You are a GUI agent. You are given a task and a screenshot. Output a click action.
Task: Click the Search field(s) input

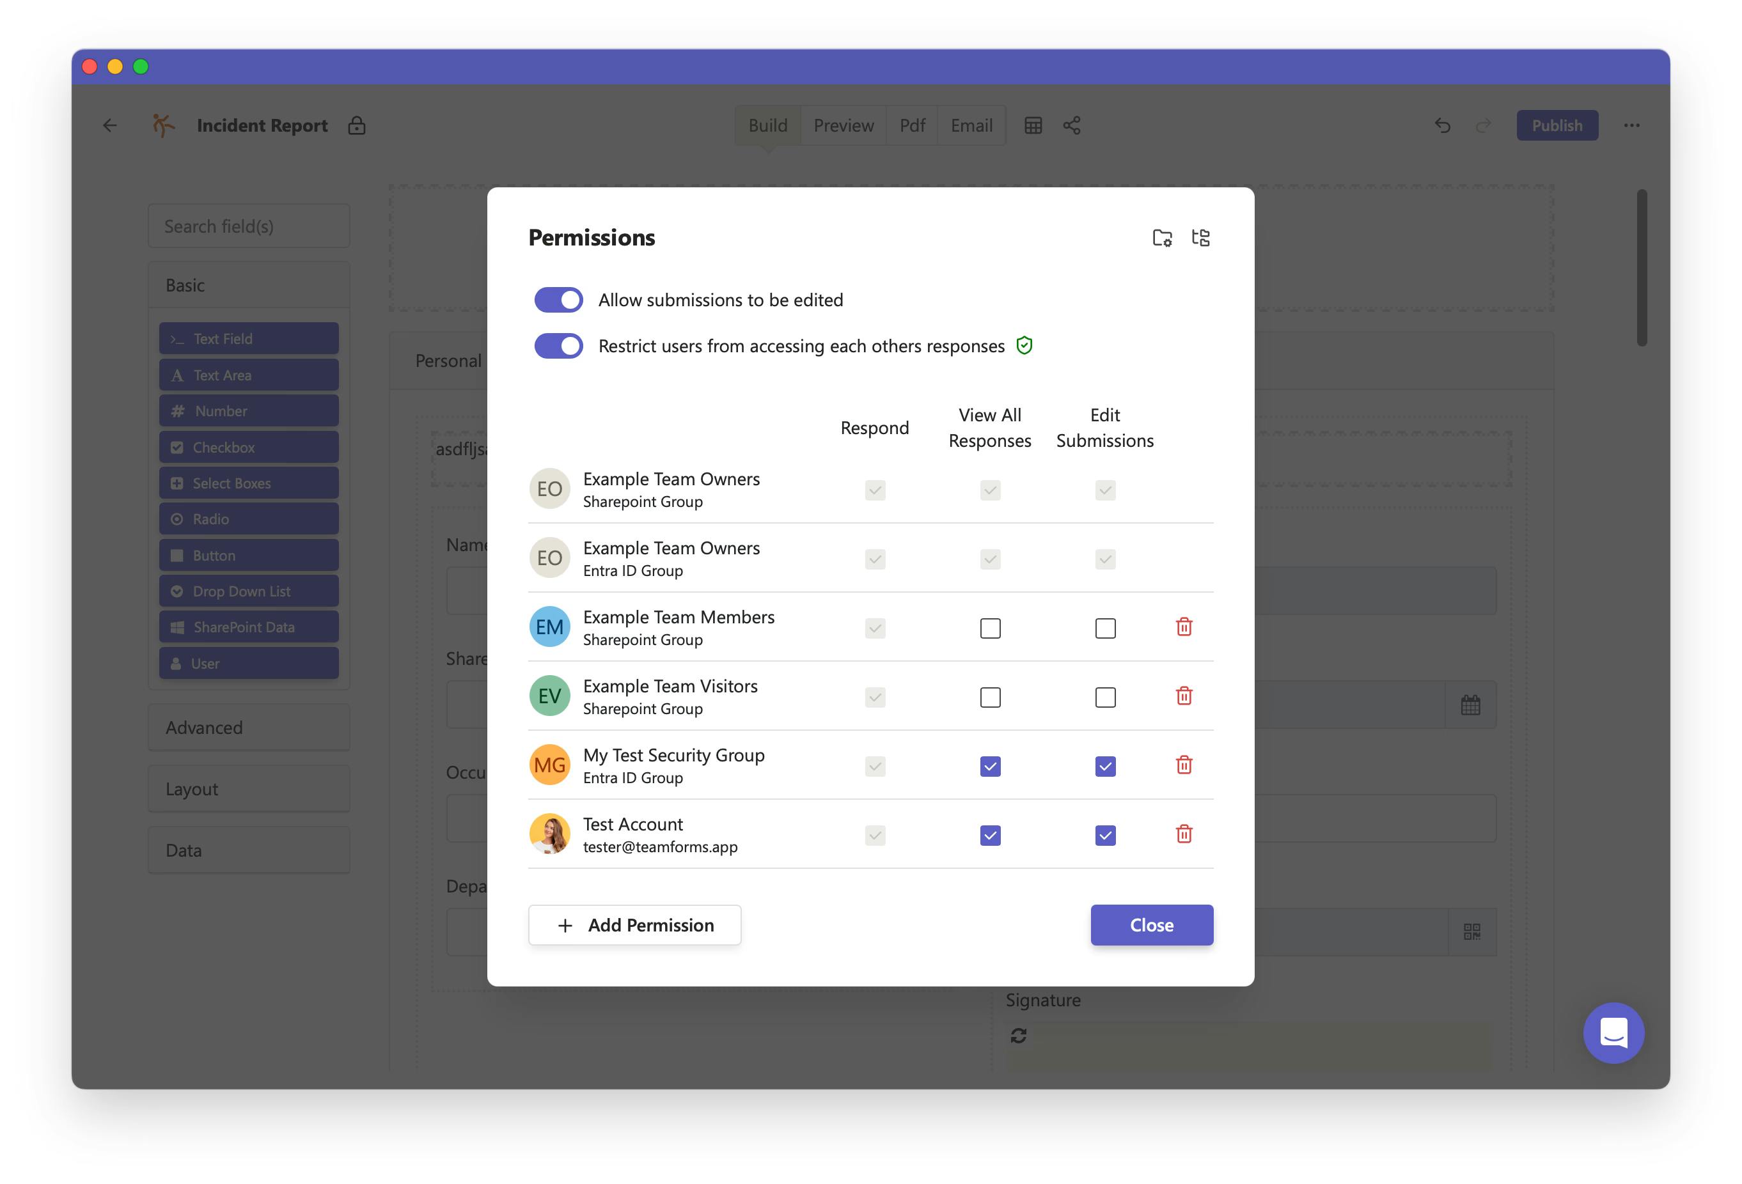248,226
